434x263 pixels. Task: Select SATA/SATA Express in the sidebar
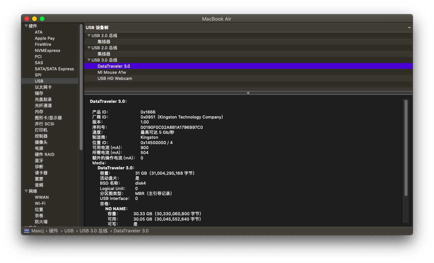pyautogui.click(x=54, y=69)
